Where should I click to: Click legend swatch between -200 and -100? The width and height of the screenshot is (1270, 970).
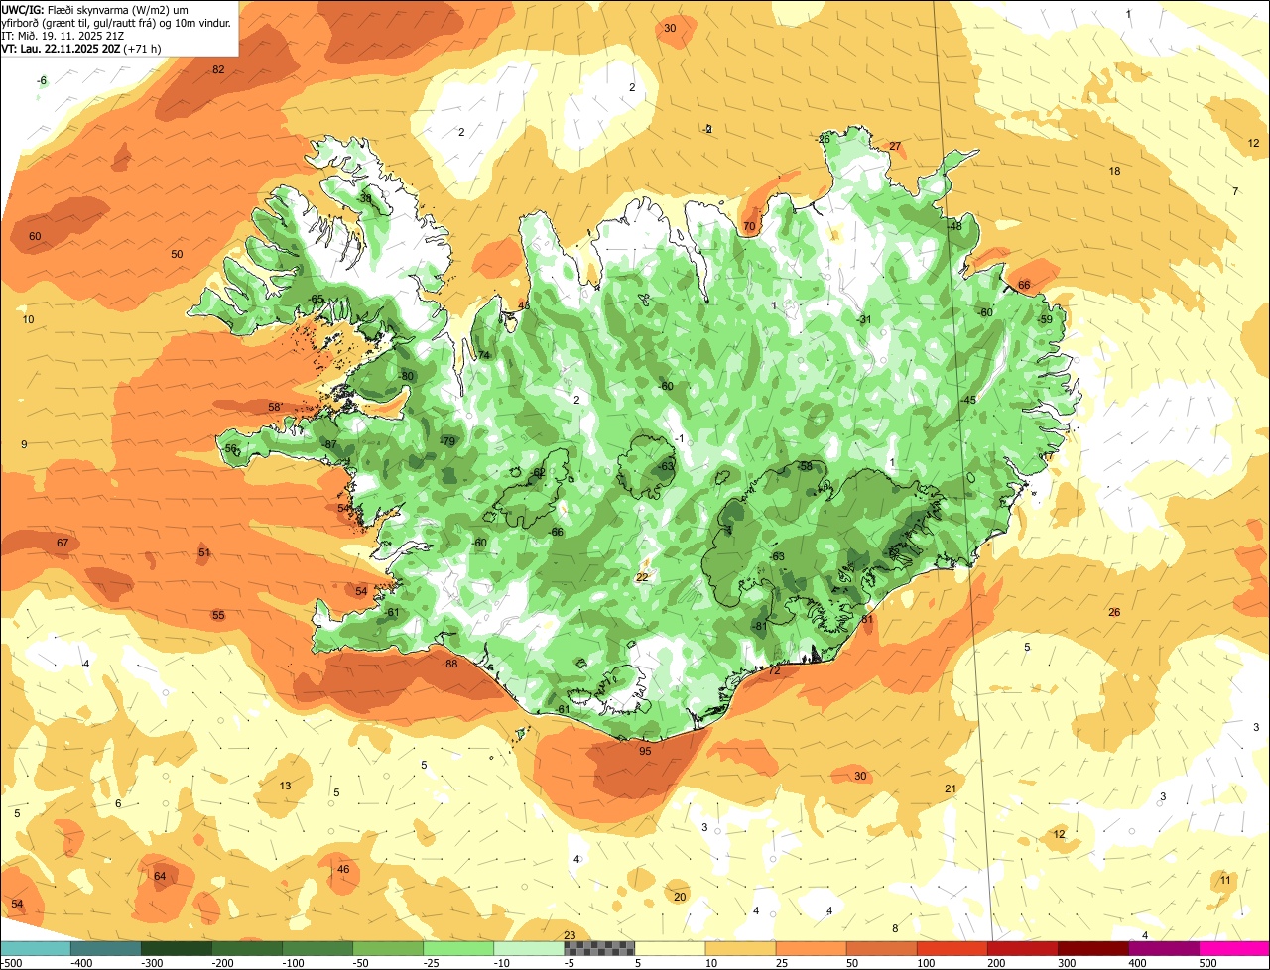point(247,948)
